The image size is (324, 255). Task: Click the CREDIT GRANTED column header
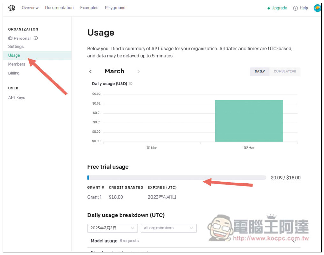[x=126, y=188]
